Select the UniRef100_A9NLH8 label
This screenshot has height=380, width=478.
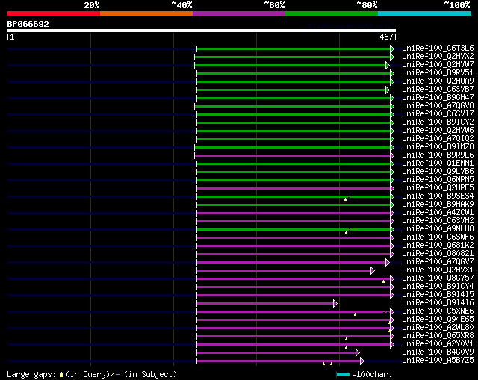(438, 229)
